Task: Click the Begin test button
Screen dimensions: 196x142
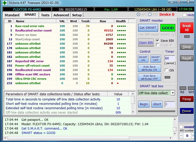Action: [x=144, y=104]
